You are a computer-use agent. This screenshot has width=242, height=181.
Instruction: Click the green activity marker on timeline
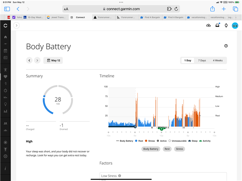(161, 129)
